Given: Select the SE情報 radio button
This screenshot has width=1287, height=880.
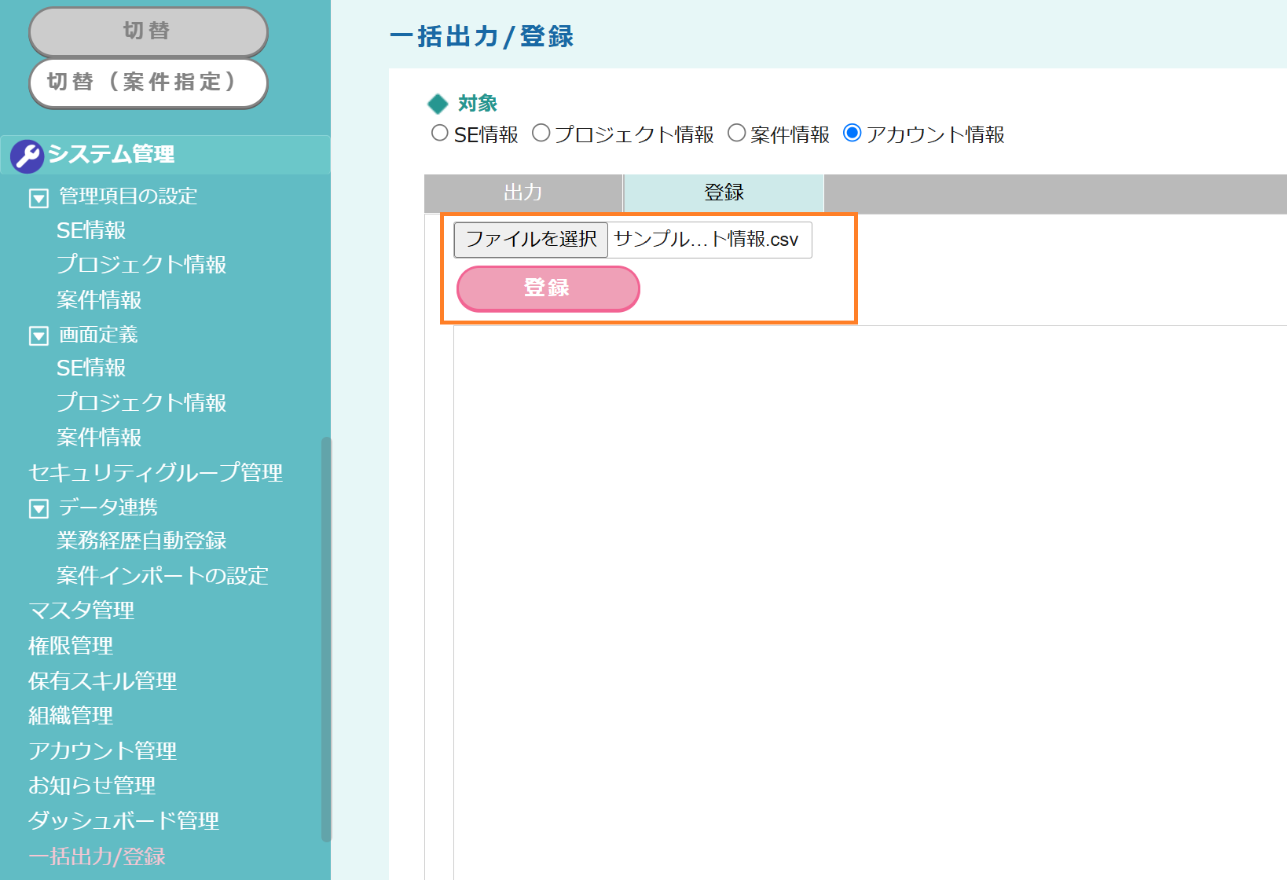Looking at the screenshot, I should (x=440, y=134).
